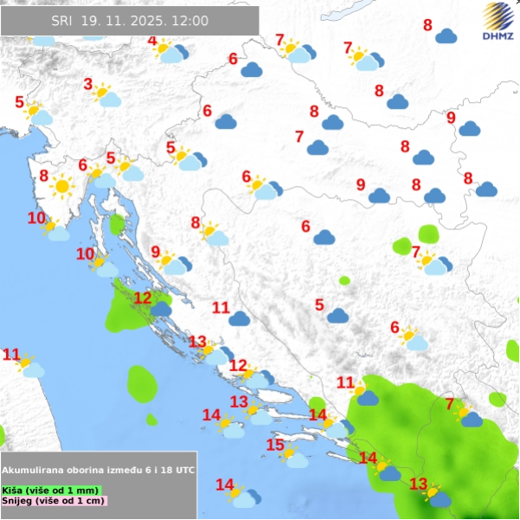Click the temperature value 15
Viewport: 520px width, 520px height.
pyautogui.click(x=274, y=446)
